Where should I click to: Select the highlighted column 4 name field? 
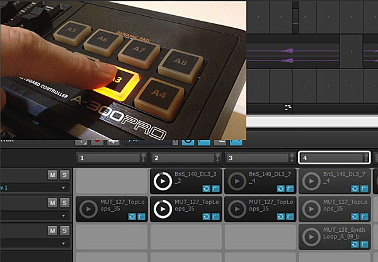pos(331,158)
